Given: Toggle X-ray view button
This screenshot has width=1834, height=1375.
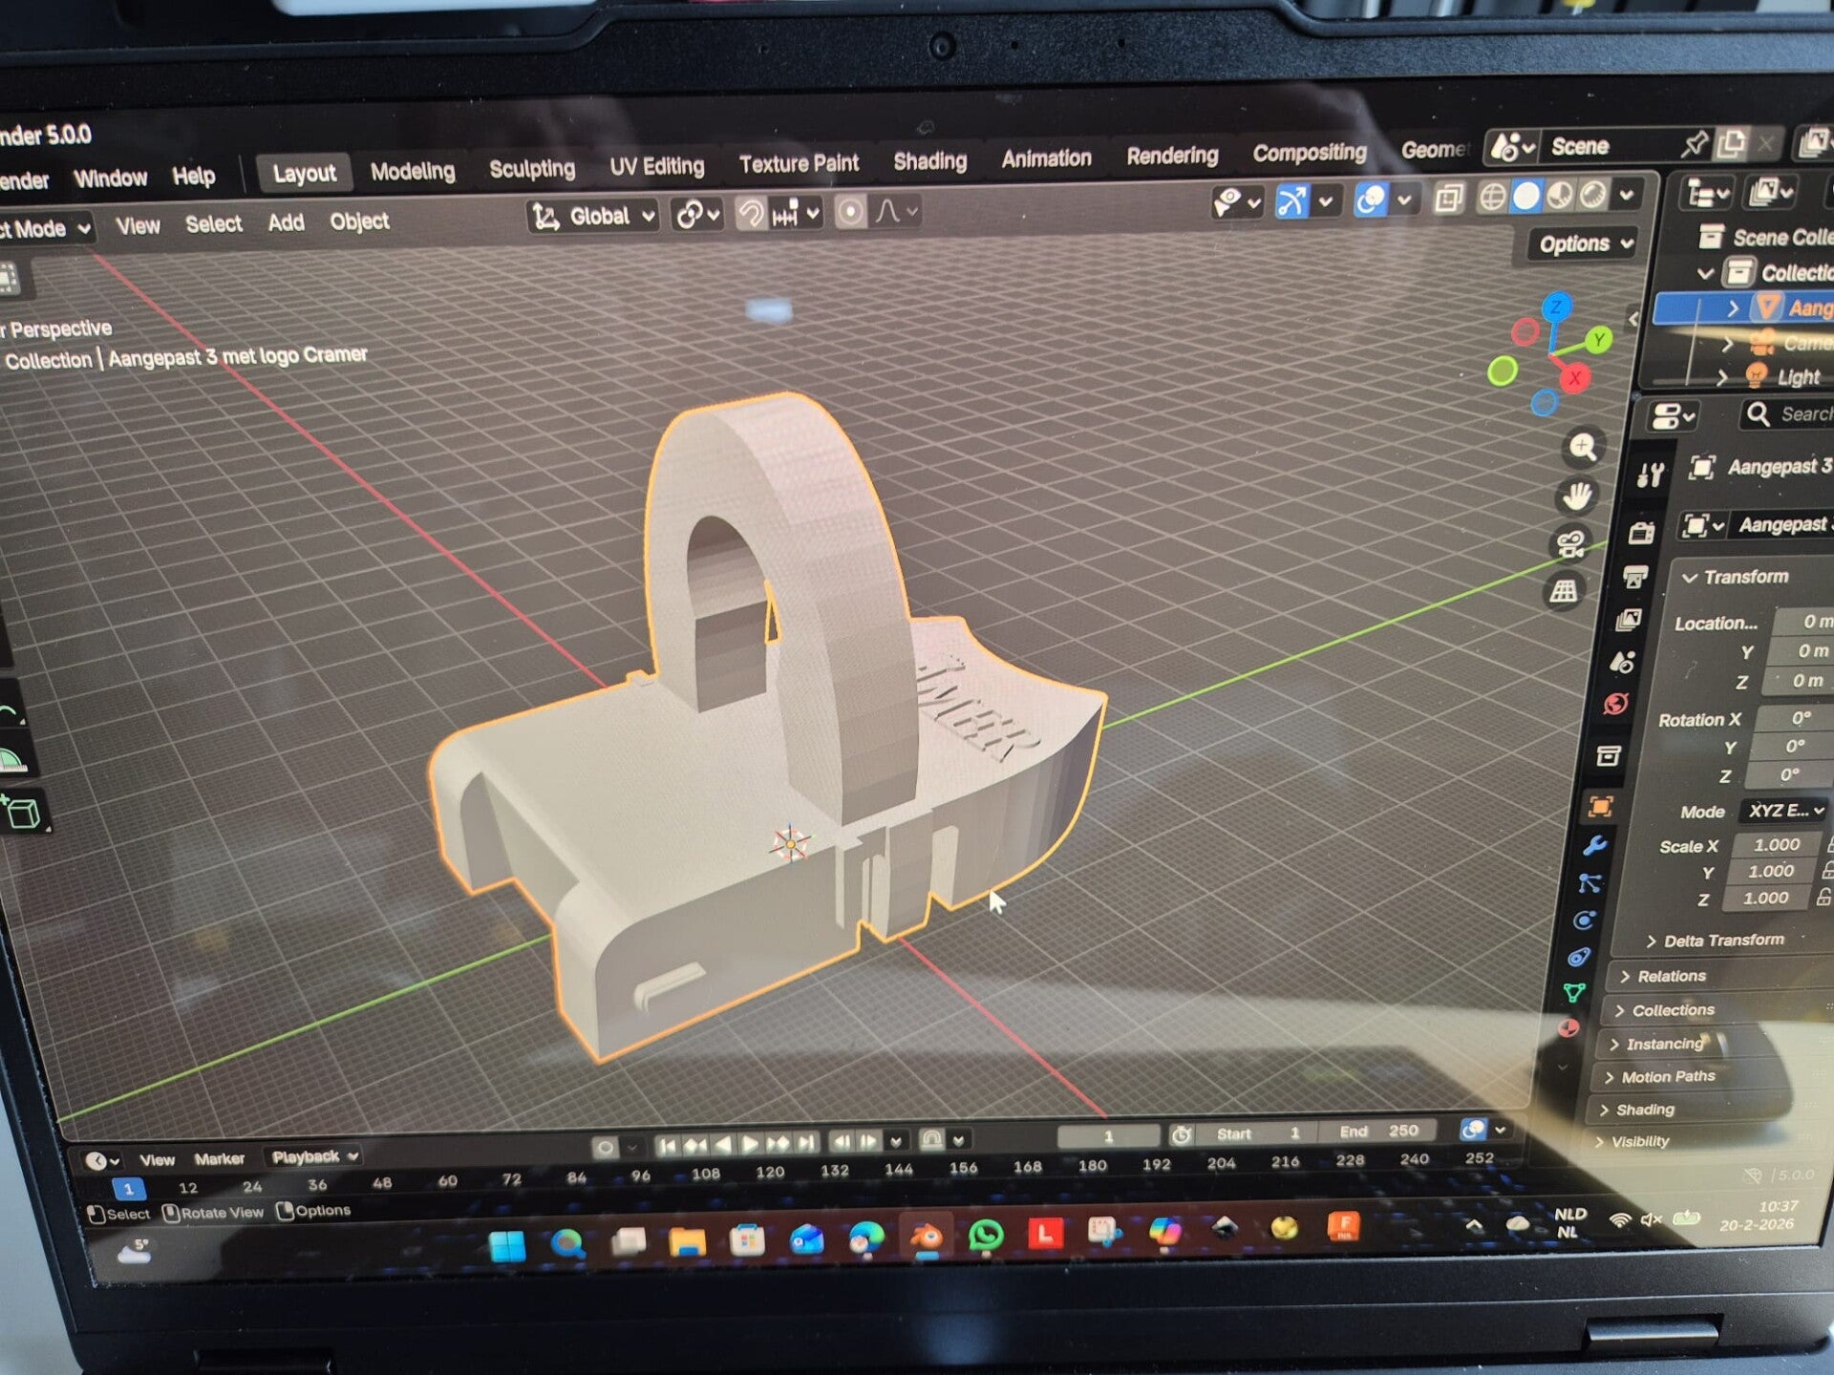Looking at the screenshot, I should [1448, 199].
